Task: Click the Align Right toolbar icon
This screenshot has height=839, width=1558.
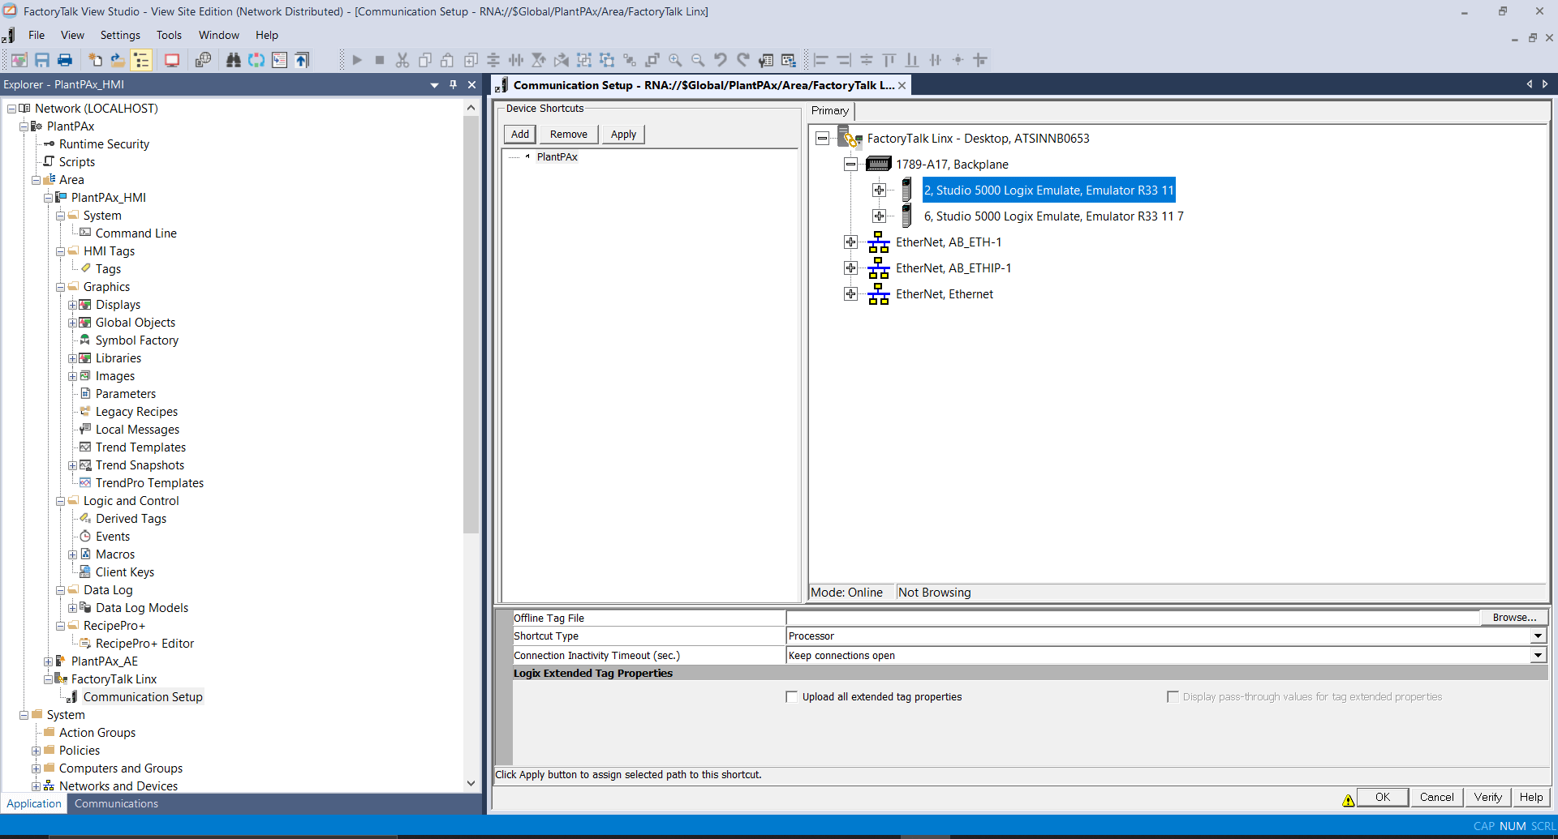Action: pyautogui.click(x=844, y=60)
